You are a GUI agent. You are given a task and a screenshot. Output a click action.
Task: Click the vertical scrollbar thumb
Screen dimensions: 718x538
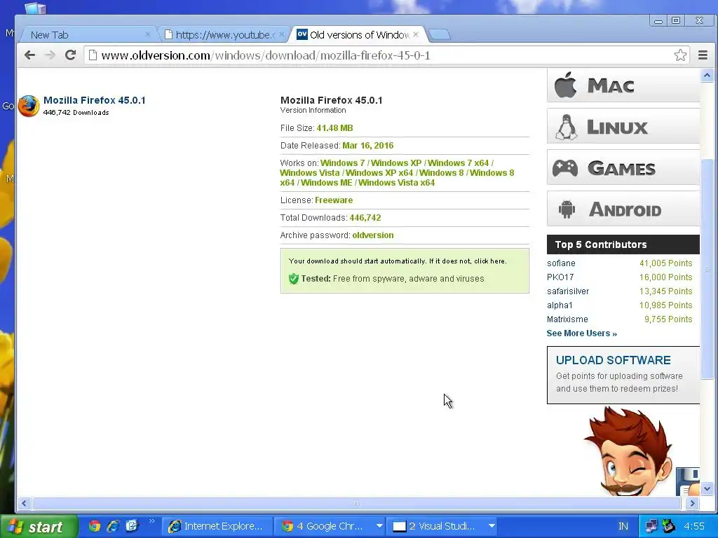click(x=707, y=269)
